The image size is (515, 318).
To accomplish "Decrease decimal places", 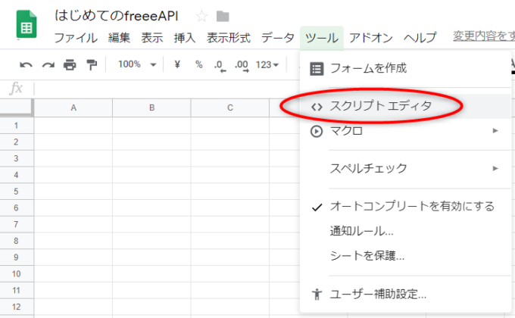I will pyautogui.click(x=220, y=65).
